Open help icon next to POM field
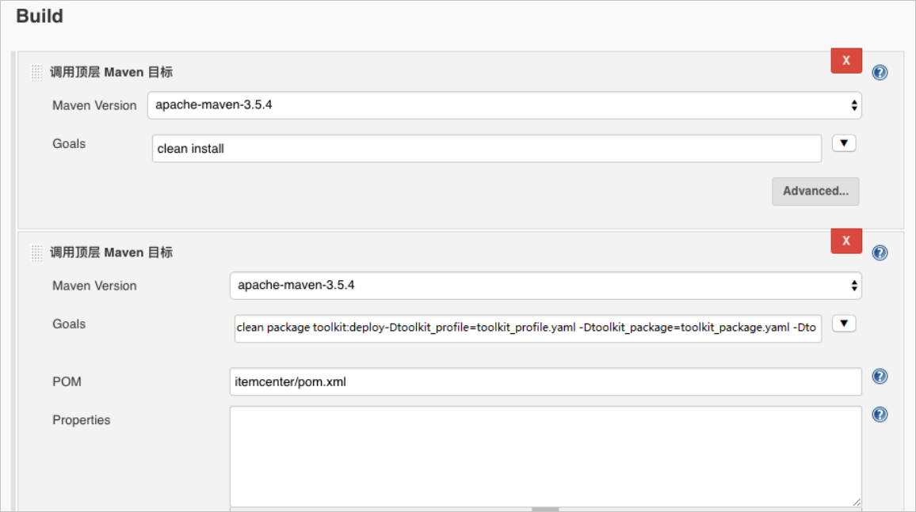 880,376
